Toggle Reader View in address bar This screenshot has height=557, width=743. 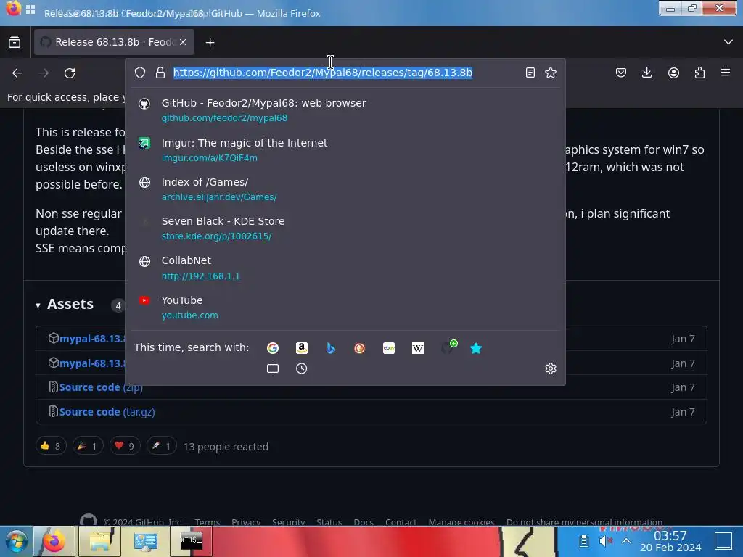(530, 73)
